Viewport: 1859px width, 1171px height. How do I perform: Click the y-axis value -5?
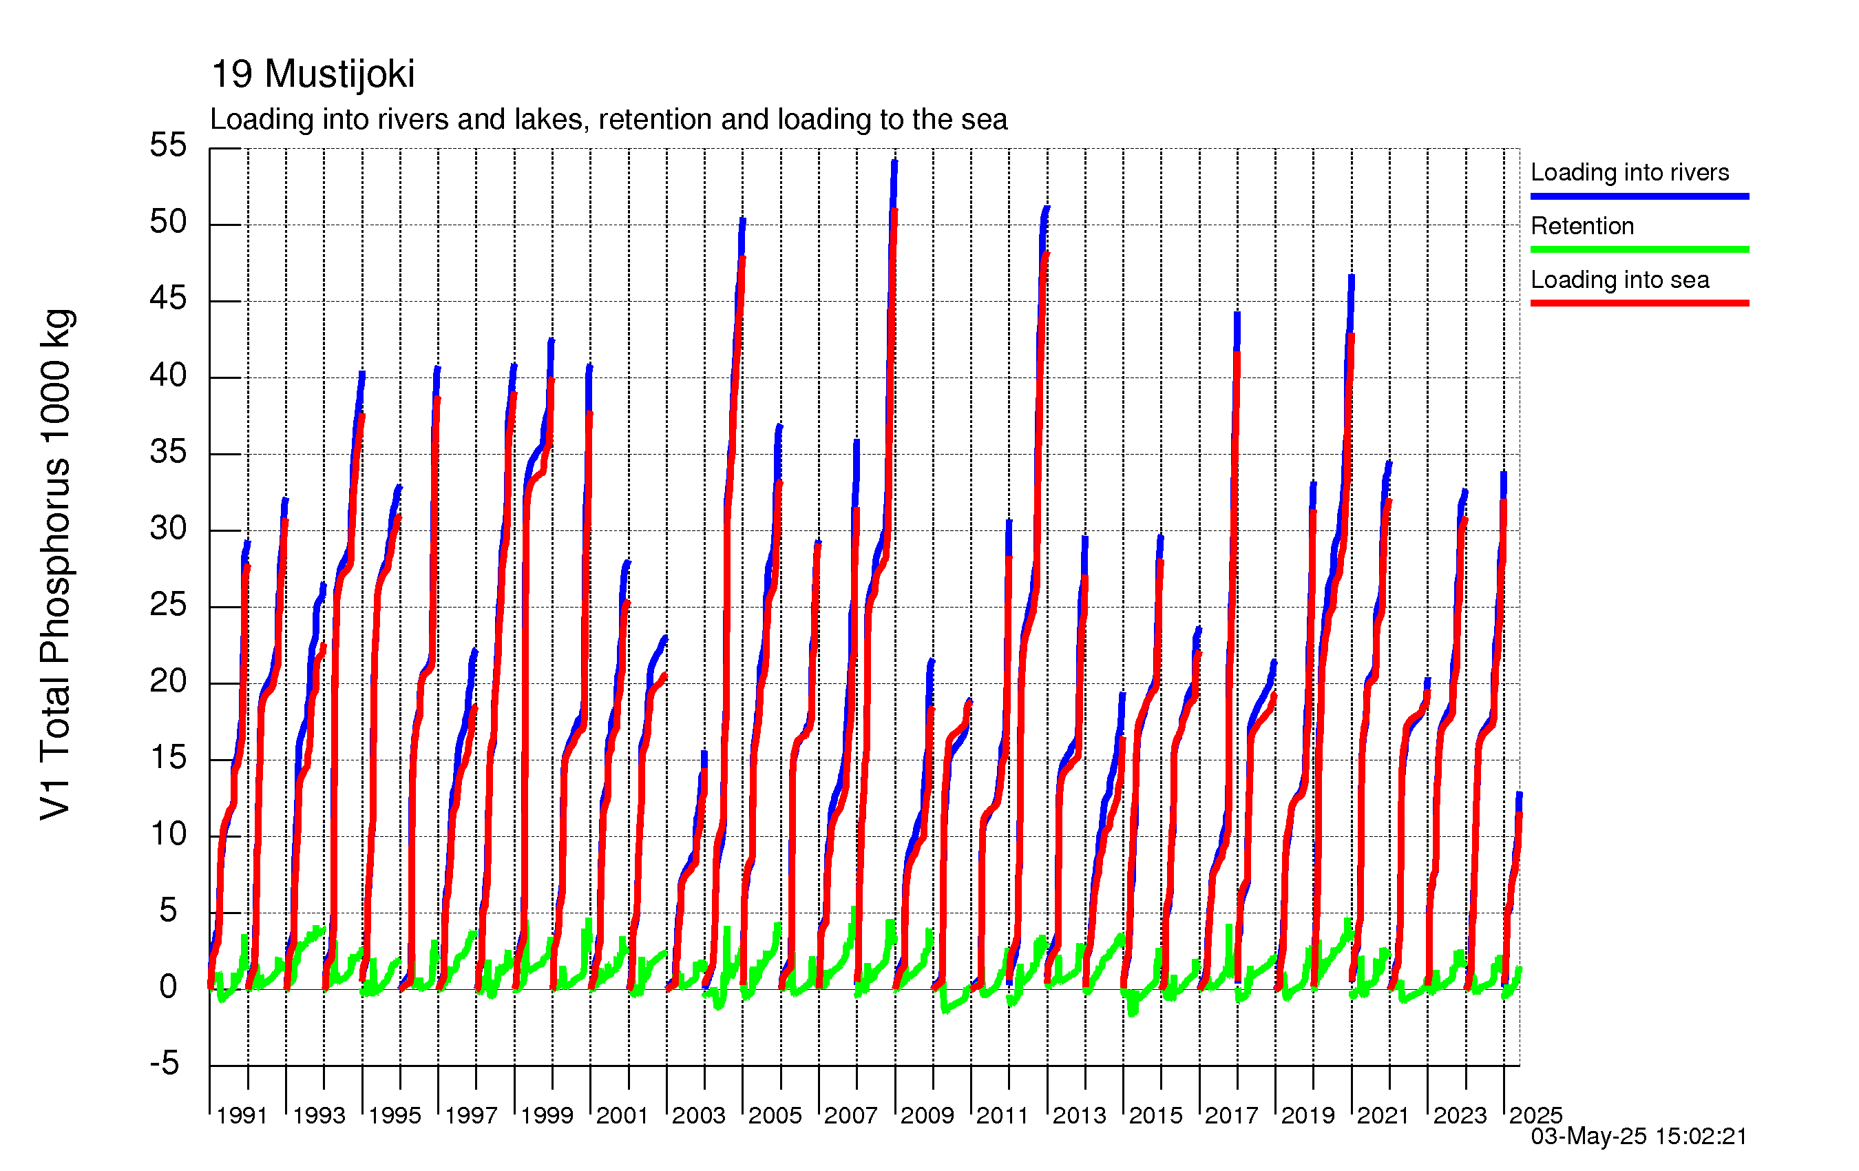click(x=165, y=1064)
